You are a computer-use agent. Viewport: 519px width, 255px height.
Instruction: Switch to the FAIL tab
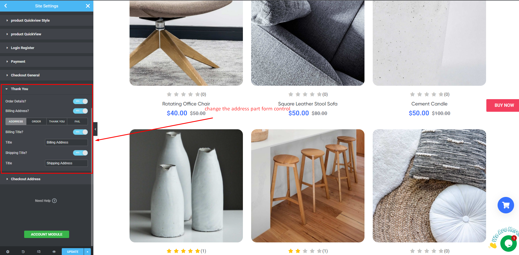point(77,122)
